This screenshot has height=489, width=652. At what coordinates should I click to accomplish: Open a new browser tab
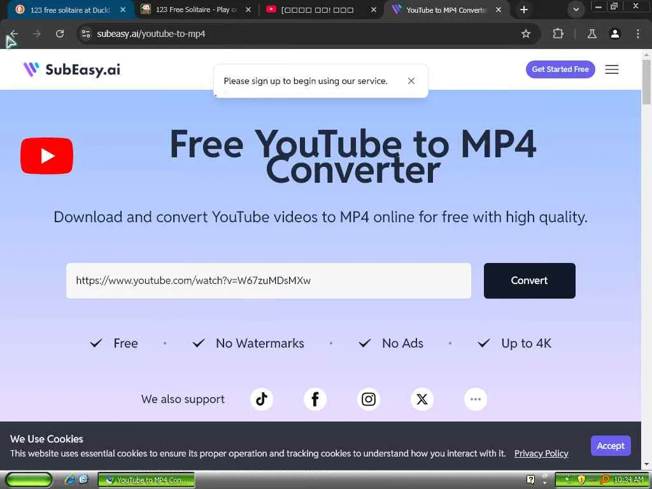click(524, 10)
